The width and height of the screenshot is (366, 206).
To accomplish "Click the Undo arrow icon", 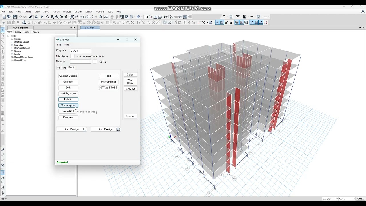I will (x=20, y=17).
